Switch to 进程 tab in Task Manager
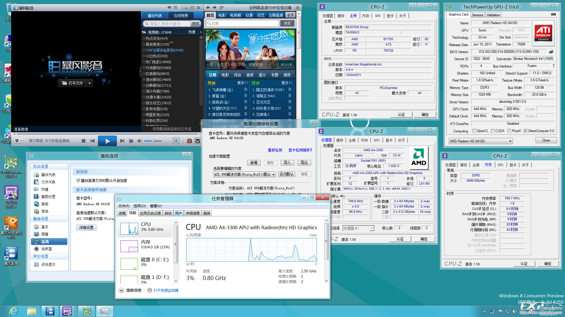 pos(122,213)
